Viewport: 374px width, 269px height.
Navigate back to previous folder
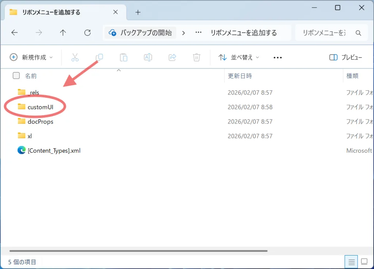tap(15, 33)
